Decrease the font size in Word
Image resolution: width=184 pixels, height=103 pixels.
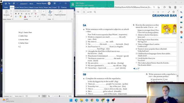point(38,17)
